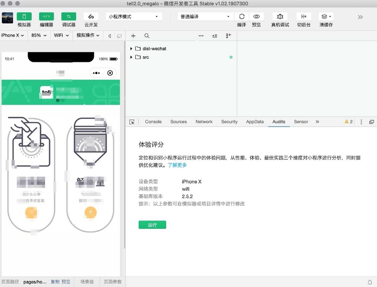Switch to the Network tab

(x=204, y=121)
